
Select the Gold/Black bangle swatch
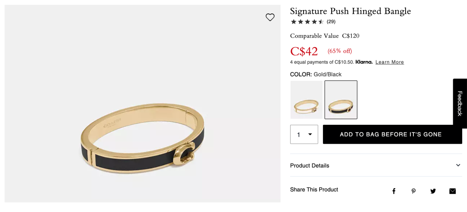[x=341, y=100]
